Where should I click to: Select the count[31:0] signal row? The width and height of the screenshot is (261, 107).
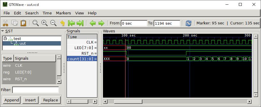tap(82, 59)
